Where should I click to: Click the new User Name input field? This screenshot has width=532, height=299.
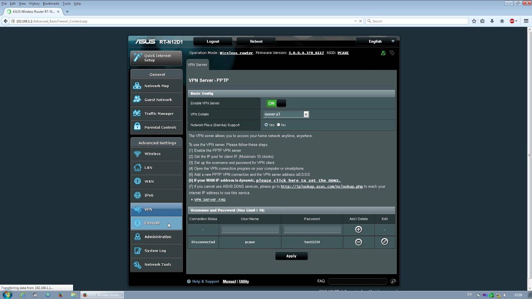[x=250, y=230]
